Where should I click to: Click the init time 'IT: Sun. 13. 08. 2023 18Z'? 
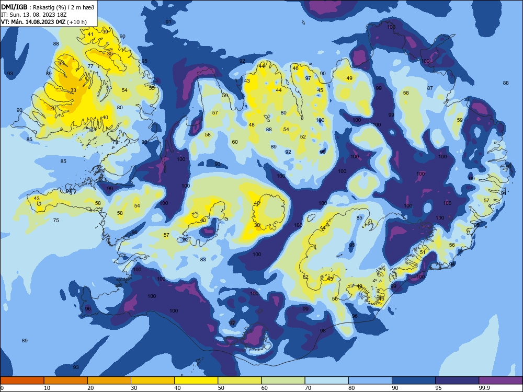tap(34, 15)
